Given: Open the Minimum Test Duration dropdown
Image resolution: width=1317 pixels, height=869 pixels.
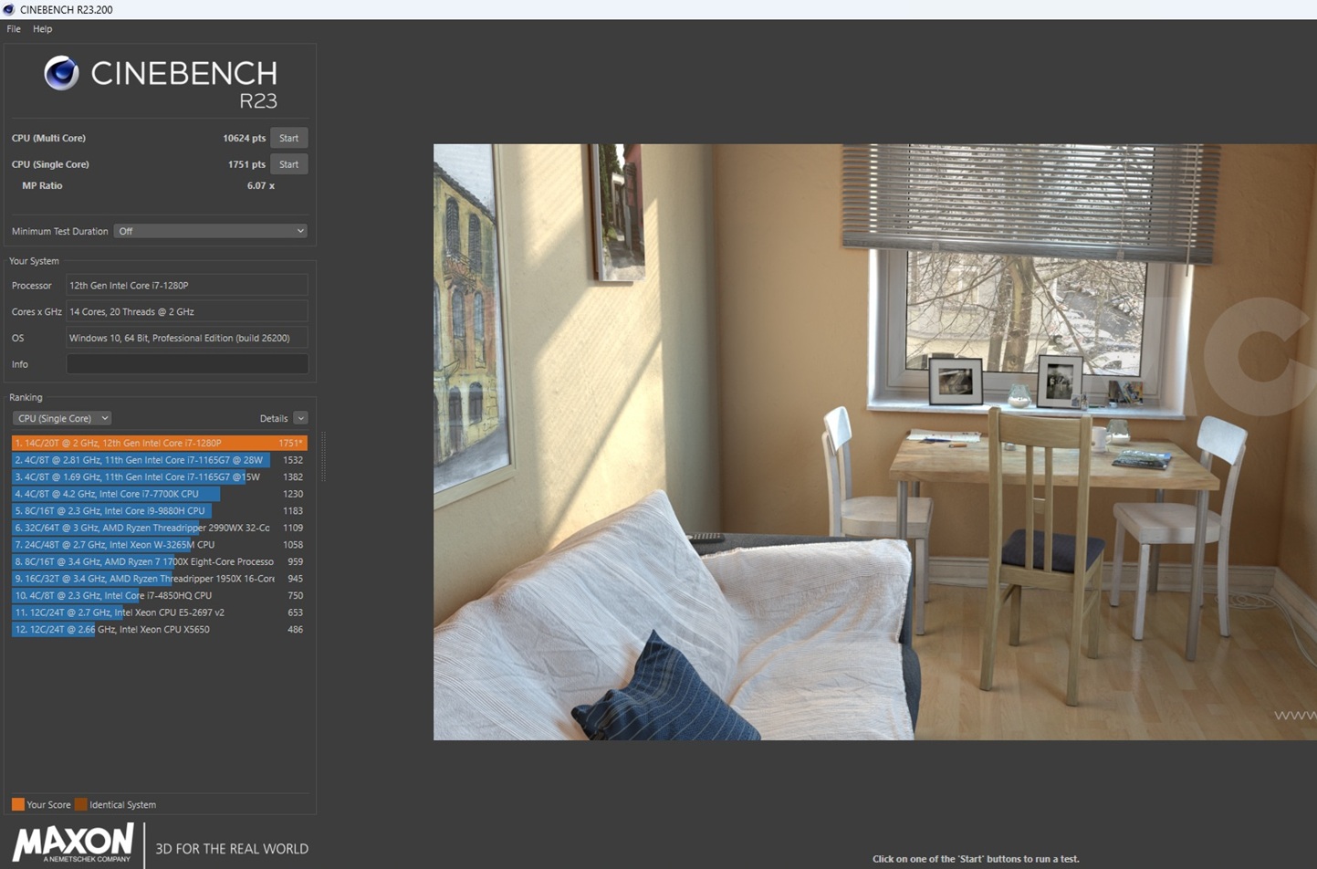Looking at the screenshot, I should click(x=210, y=230).
